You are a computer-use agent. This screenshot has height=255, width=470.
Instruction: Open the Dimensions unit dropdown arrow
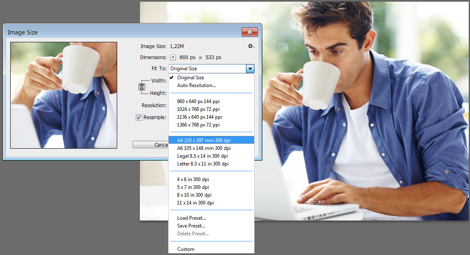pos(173,57)
